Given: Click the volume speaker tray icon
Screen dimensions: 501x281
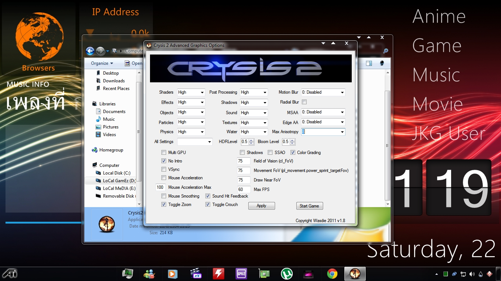Looking at the screenshot, I should pyautogui.click(x=472, y=274).
